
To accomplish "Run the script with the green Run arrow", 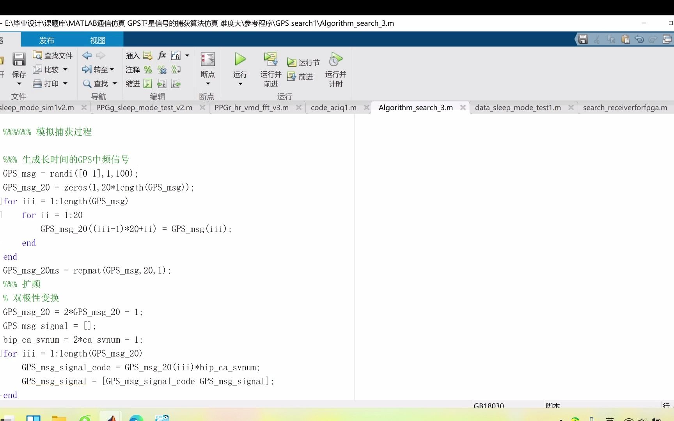I will click(240, 59).
